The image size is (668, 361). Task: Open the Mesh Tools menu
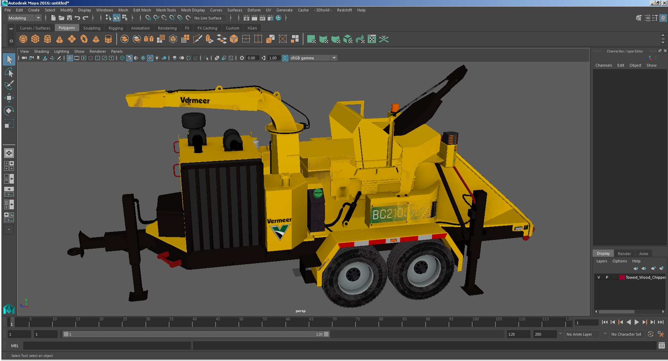pos(166,10)
